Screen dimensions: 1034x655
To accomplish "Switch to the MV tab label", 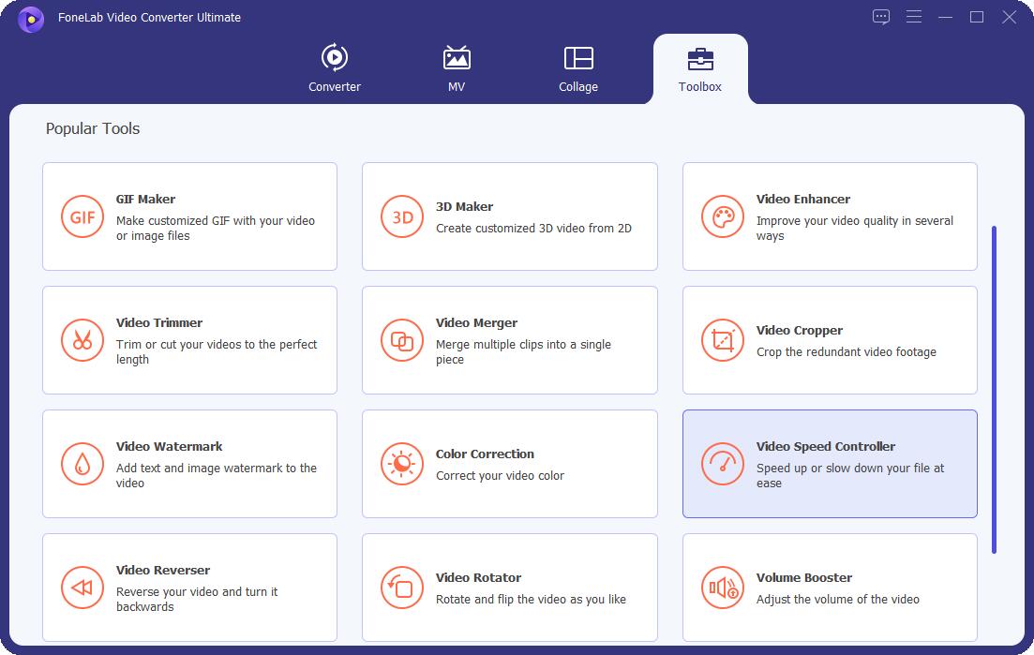I will (457, 86).
